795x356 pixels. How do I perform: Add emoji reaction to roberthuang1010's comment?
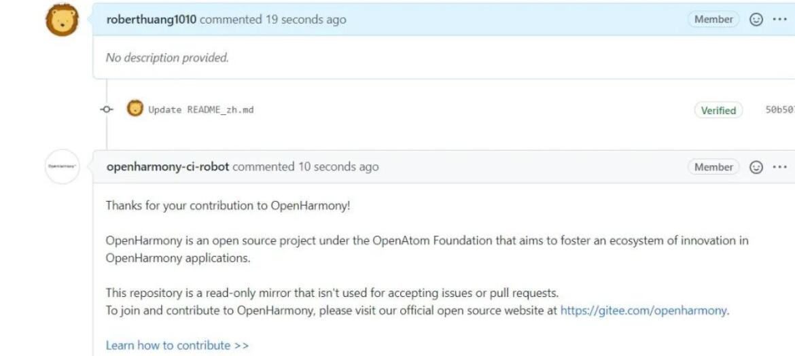click(756, 19)
